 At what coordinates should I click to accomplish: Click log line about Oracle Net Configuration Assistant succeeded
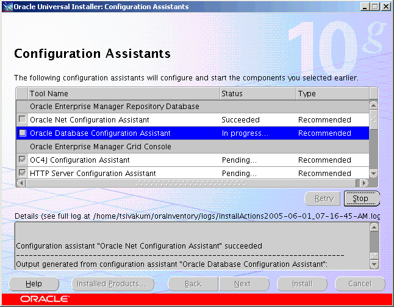[139, 245]
